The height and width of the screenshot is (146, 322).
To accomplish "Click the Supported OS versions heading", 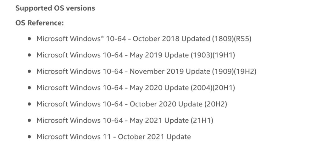I will (x=55, y=8).
